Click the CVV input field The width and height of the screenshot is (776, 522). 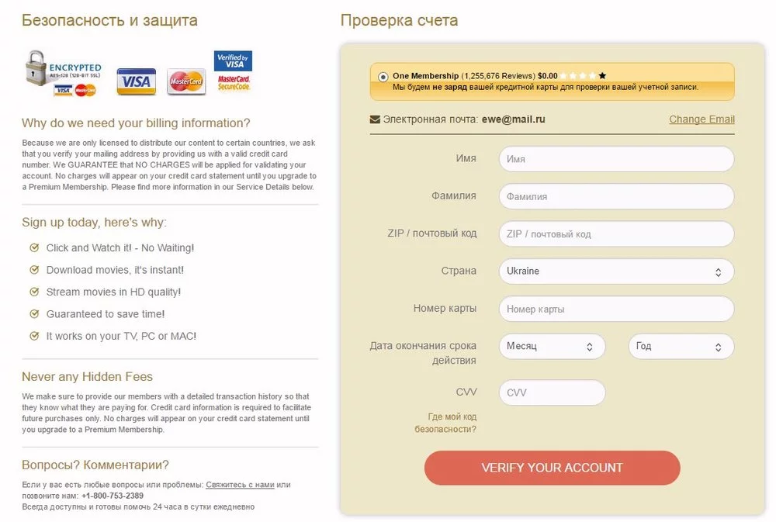point(552,392)
